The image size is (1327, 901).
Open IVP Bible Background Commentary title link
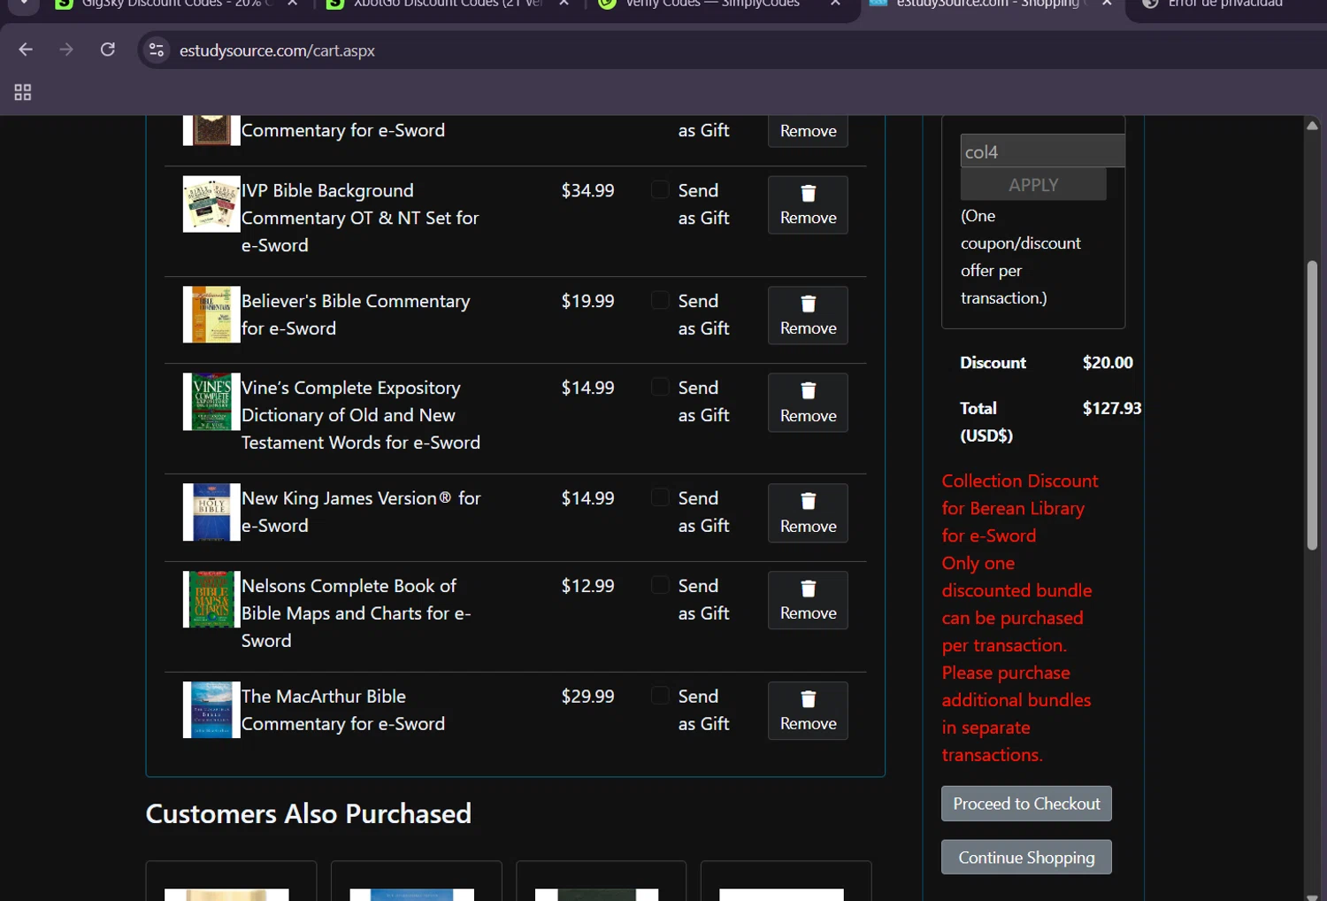tap(360, 218)
